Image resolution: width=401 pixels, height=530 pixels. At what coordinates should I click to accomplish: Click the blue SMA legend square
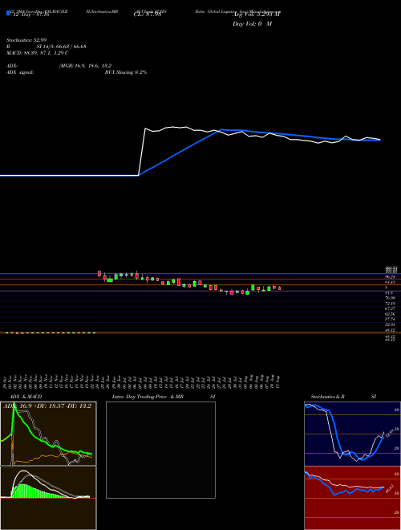click(8, 13)
